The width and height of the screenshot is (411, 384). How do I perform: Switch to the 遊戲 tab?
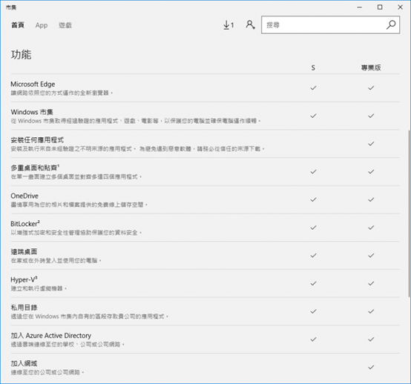pos(65,25)
